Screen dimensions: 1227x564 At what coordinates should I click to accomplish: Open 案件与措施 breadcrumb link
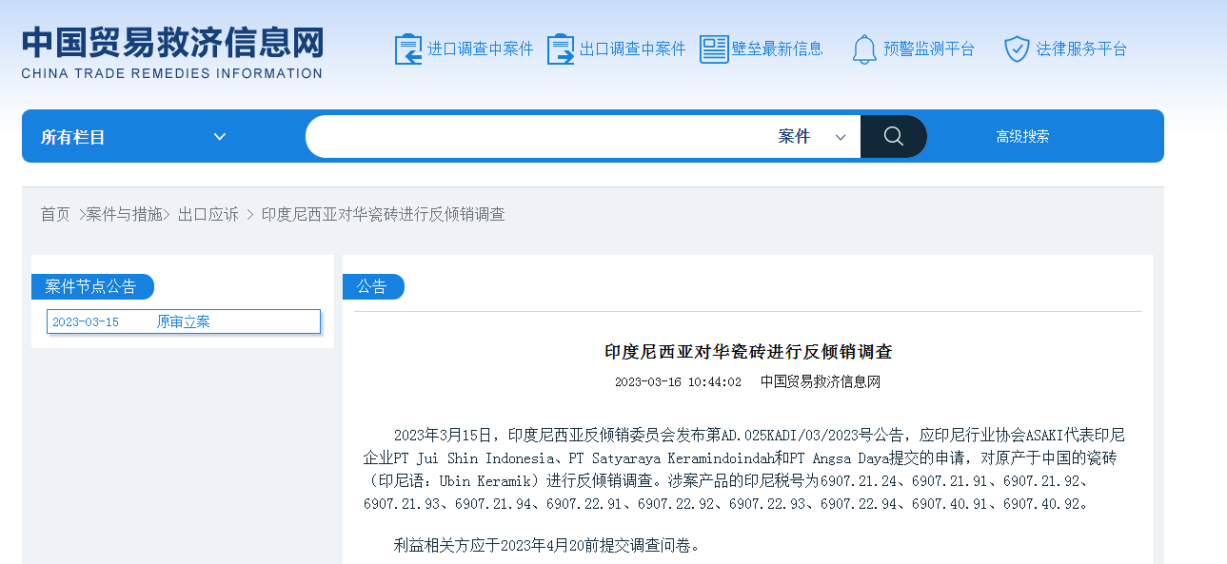pyautogui.click(x=124, y=215)
